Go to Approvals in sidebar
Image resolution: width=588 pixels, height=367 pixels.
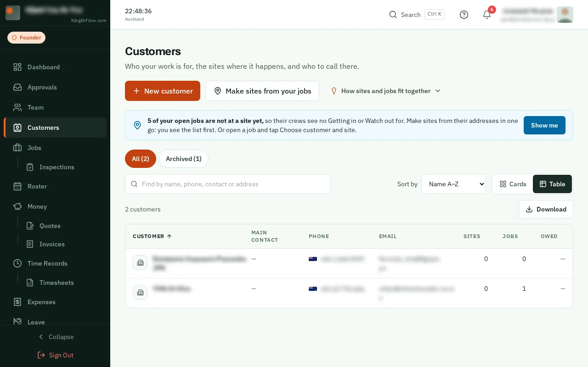pos(55,87)
